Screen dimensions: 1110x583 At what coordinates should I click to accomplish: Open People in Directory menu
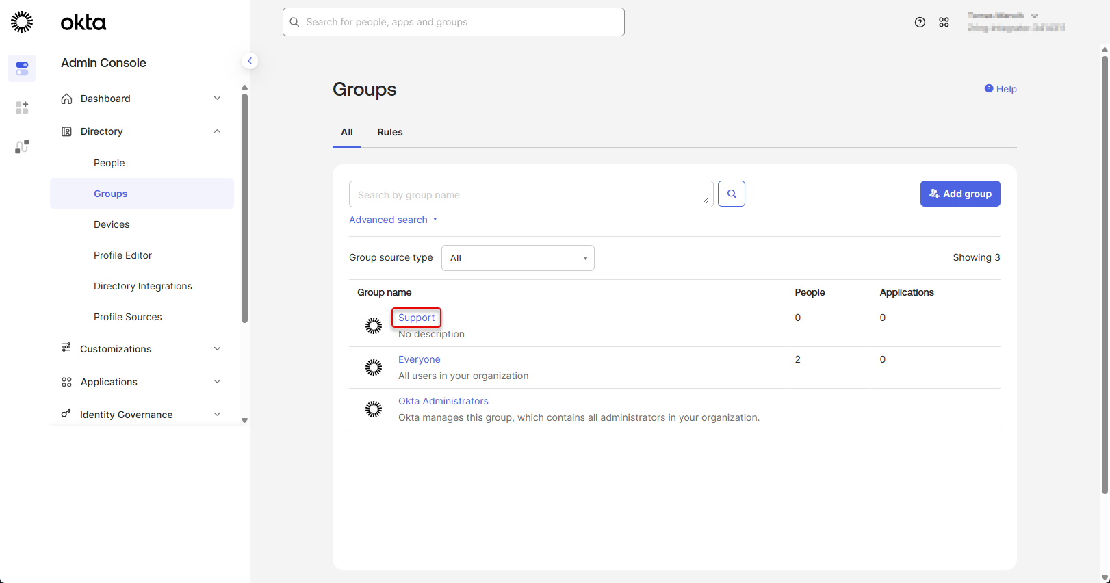(109, 163)
